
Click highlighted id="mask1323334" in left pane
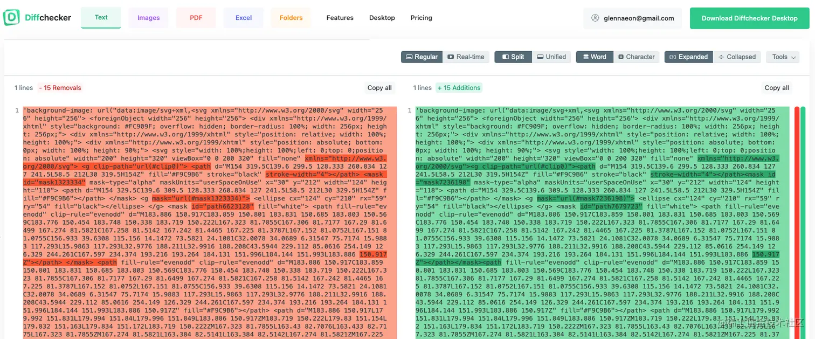tap(54, 183)
